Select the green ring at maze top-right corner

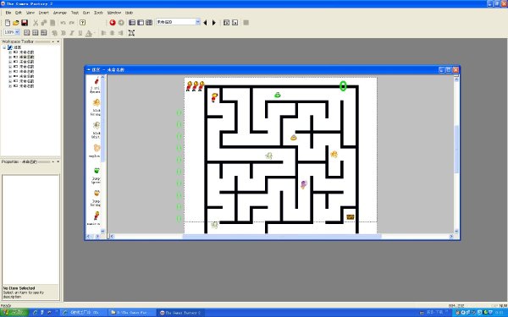coord(343,86)
